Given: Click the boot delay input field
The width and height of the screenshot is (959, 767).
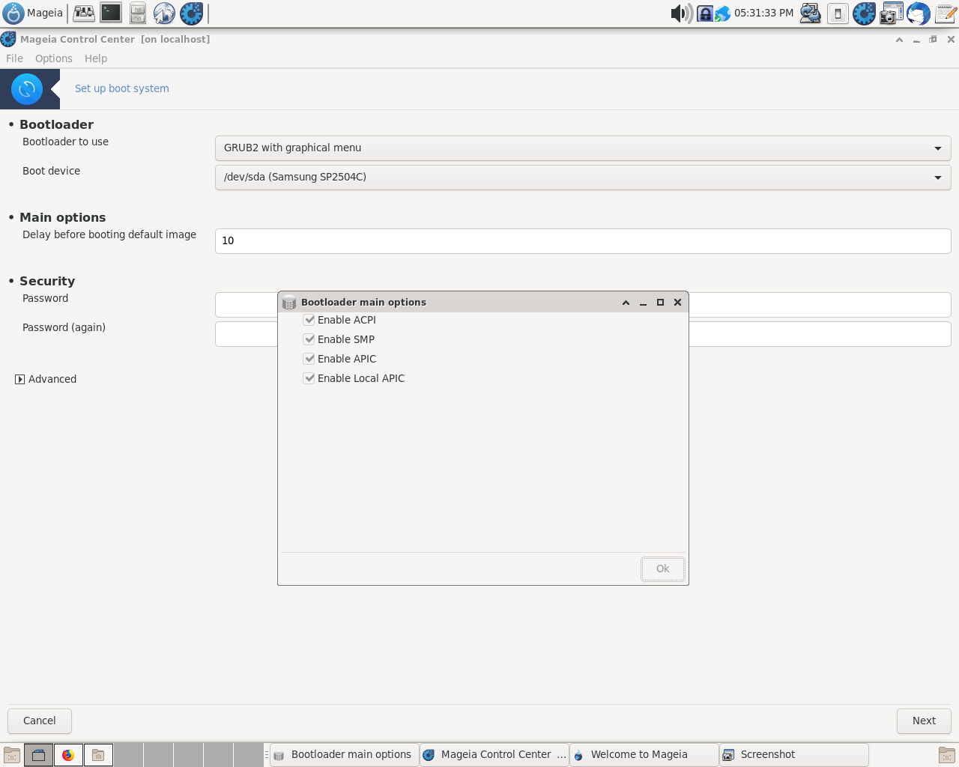Looking at the screenshot, I should (x=583, y=241).
